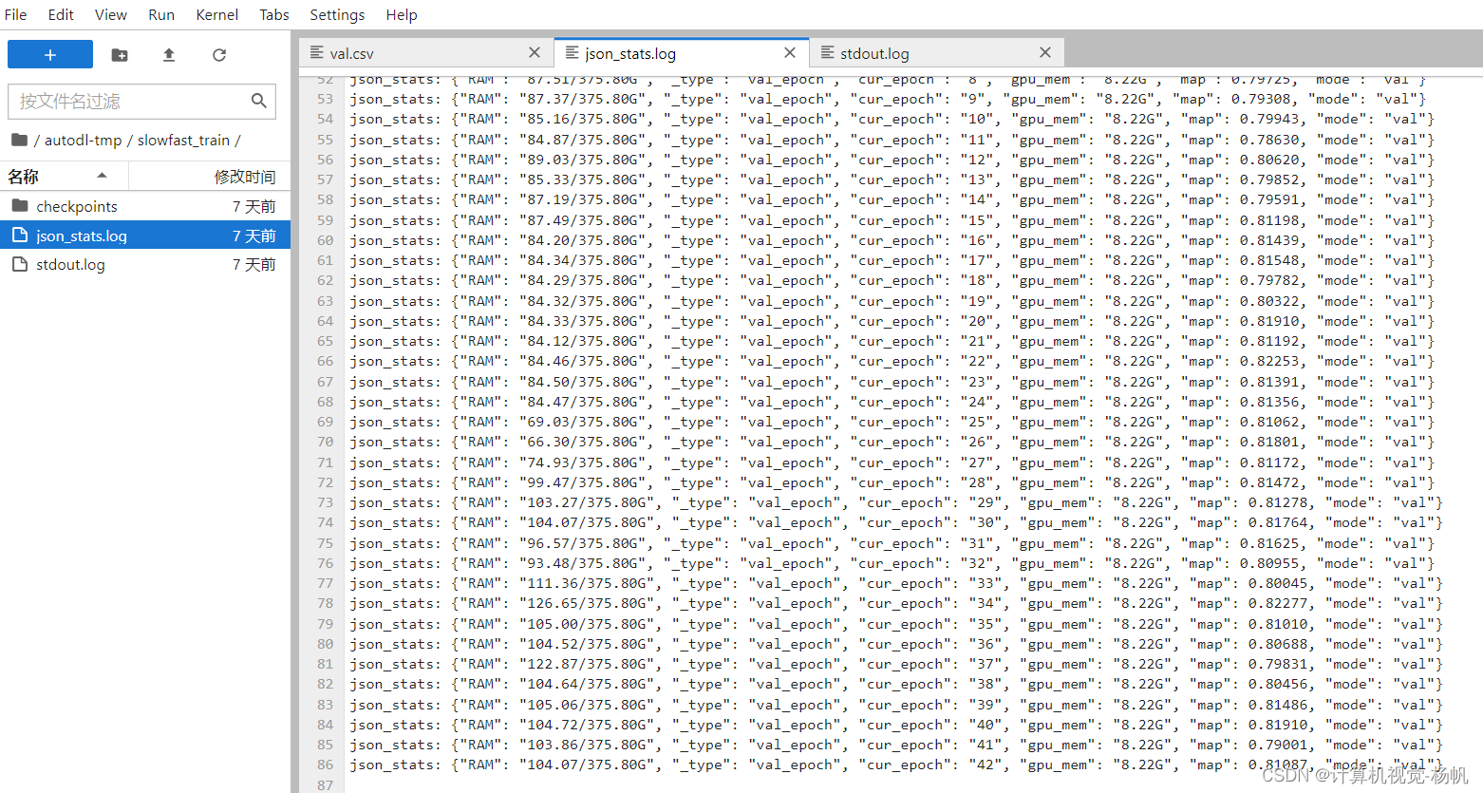This screenshot has width=1483, height=793.
Task: Refresh the file list
Action: tap(219, 55)
